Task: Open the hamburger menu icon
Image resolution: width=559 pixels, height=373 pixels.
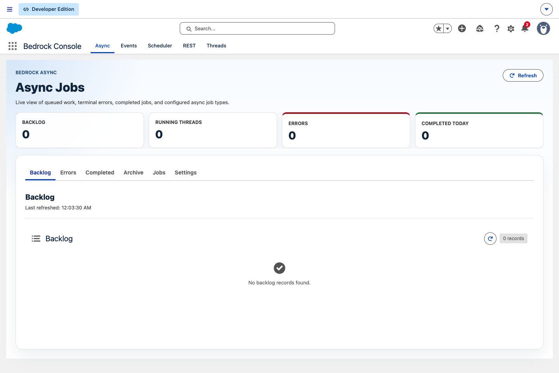Action: coord(10,9)
